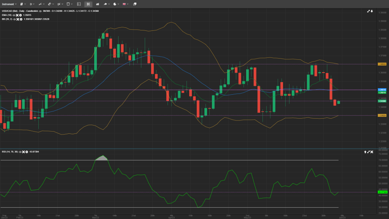Screen dimensions: 389x219
Task: Click the blue 1.35018 price axis label
Action: [x=382, y=90]
